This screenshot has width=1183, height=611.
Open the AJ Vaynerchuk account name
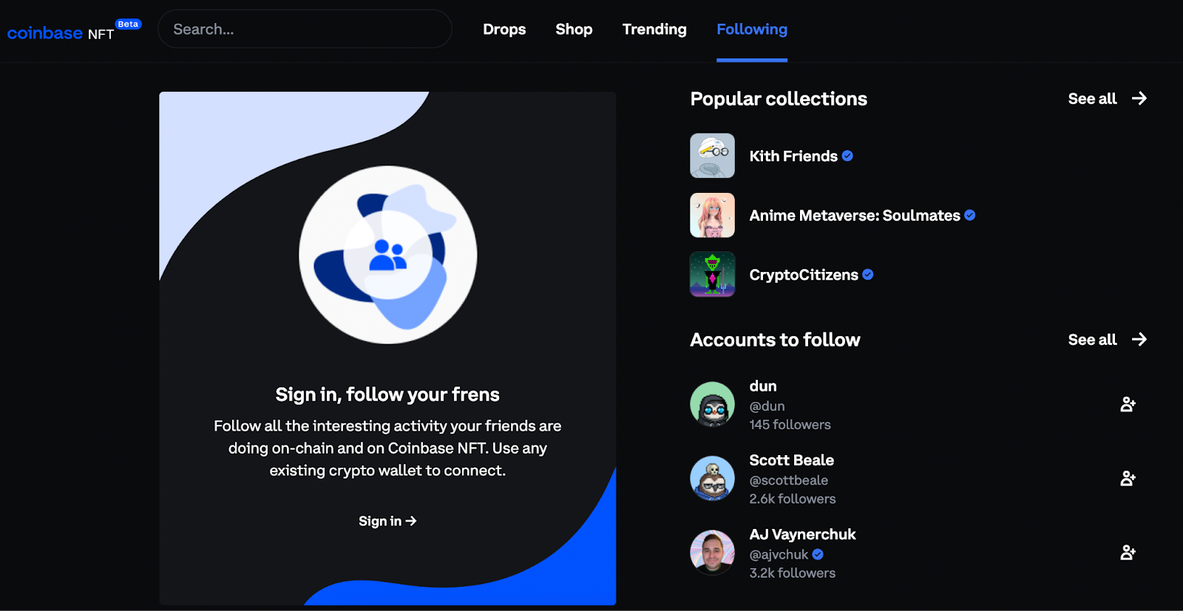(802, 534)
